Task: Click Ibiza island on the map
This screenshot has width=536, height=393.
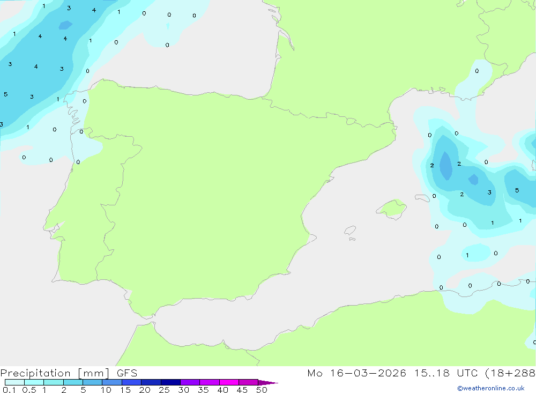Action: coord(350,231)
